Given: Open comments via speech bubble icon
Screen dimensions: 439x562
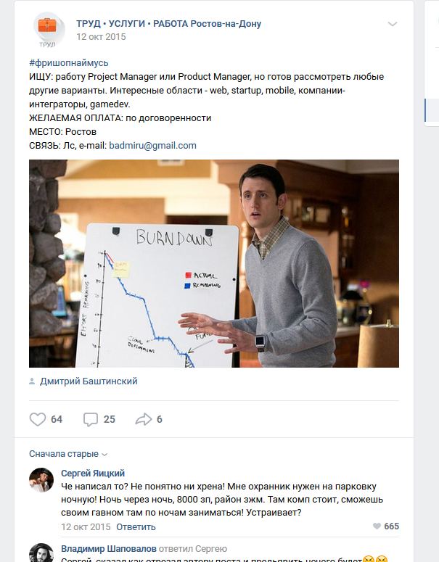Looking at the screenshot, I should coord(91,419).
